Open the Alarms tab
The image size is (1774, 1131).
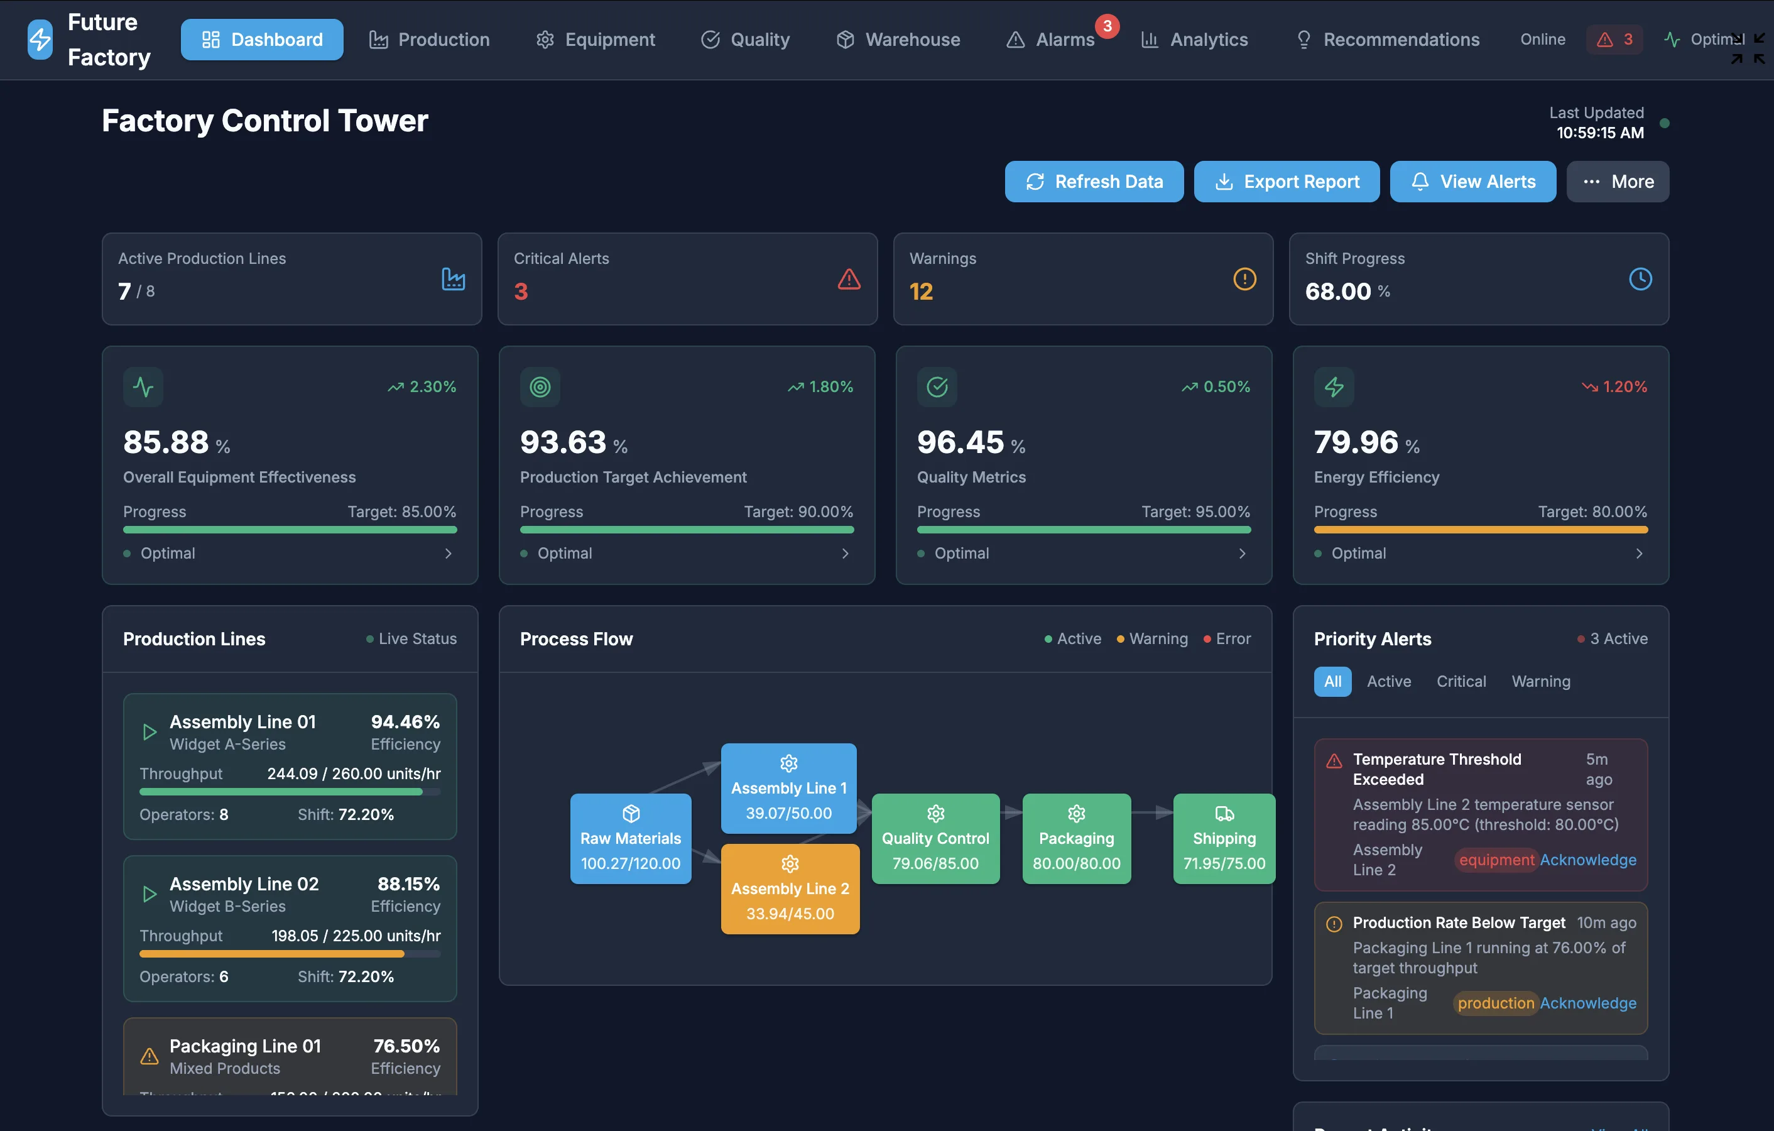click(1052, 40)
